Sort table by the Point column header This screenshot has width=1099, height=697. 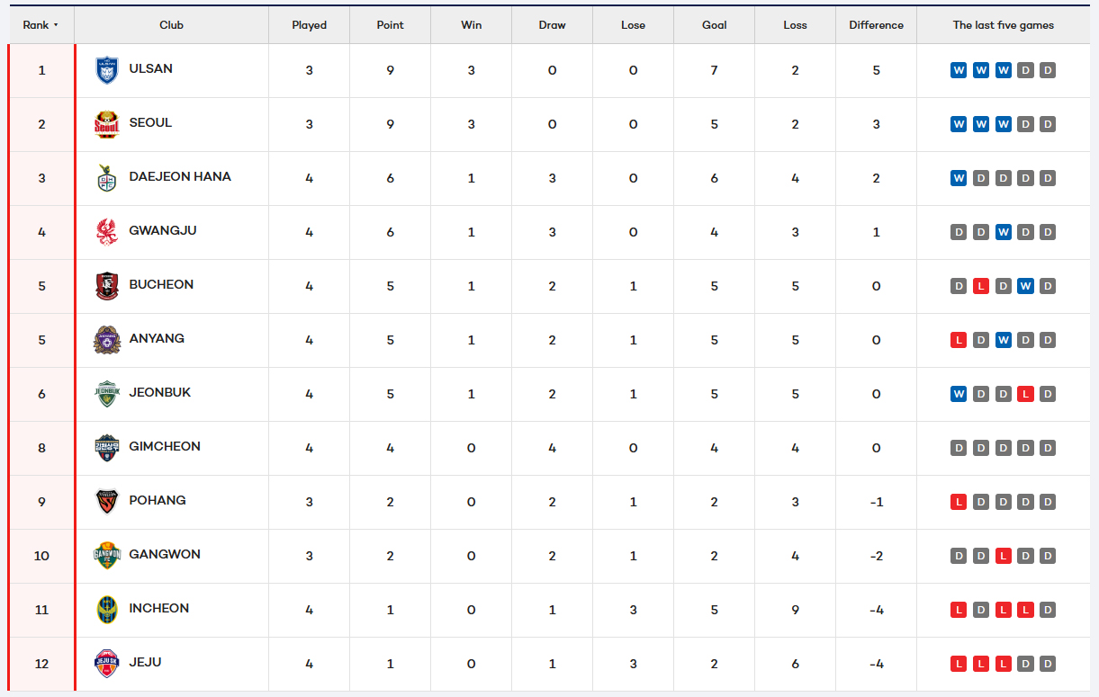coord(390,25)
